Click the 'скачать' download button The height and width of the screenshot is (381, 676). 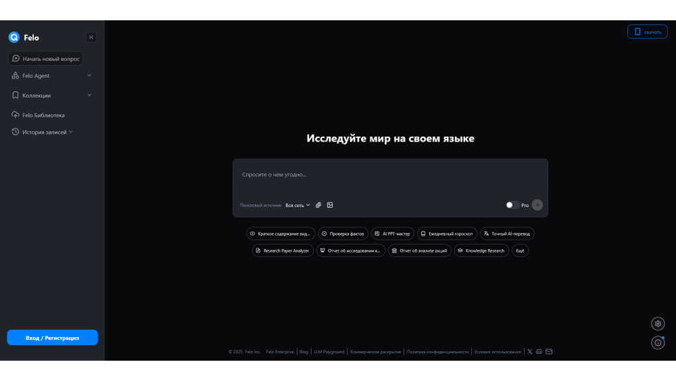tap(647, 32)
